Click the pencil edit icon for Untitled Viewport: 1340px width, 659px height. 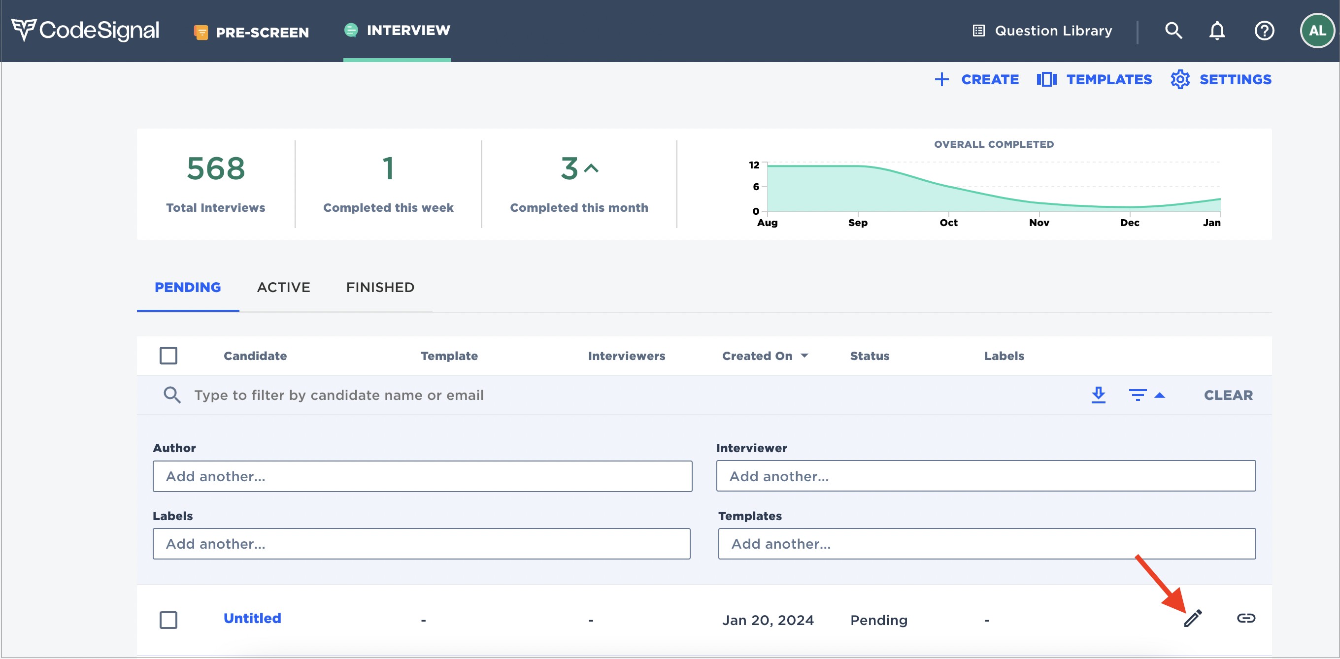pyautogui.click(x=1193, y=619)
